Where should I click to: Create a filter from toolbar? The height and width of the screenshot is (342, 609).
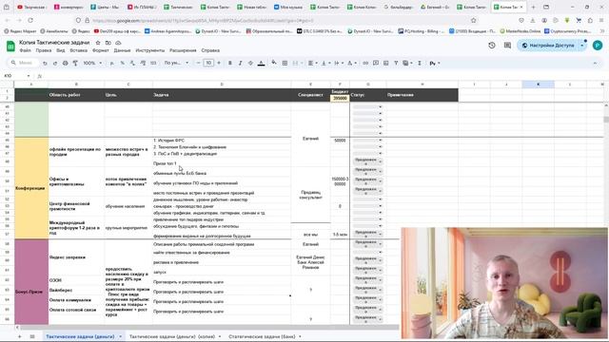pyautogui.click(x=396, y=63)
